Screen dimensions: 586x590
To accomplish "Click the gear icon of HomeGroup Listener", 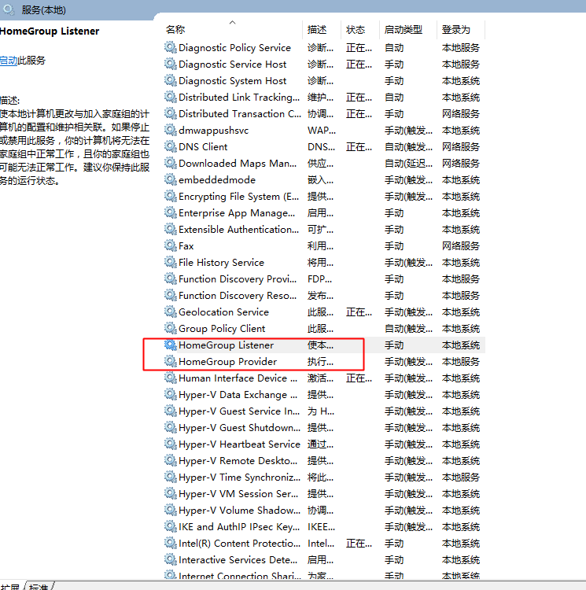I will pyautogui.click(x=171, y=345).
